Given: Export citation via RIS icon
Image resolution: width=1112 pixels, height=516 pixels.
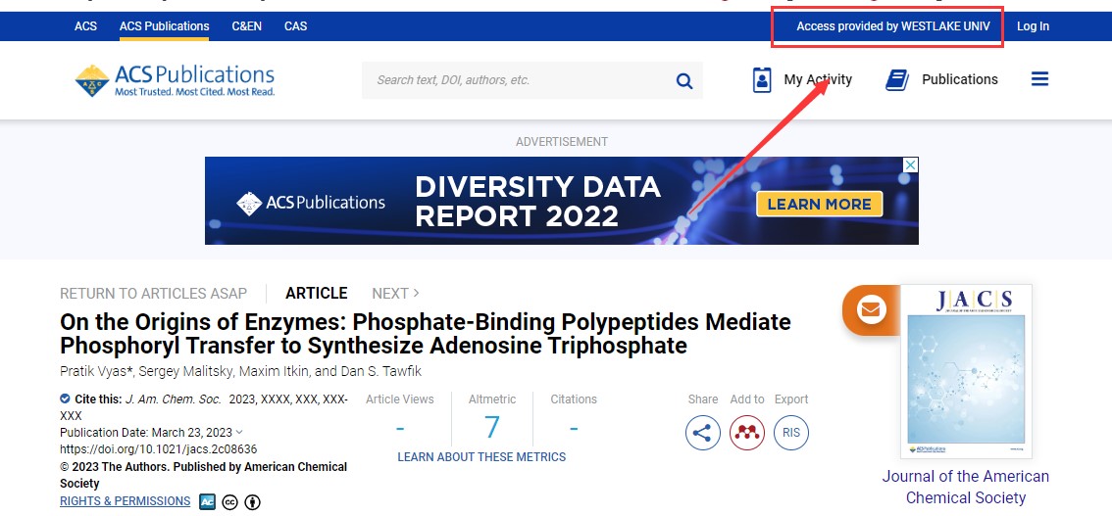Looking at the screenshot, I should click(x=790, y=433).
